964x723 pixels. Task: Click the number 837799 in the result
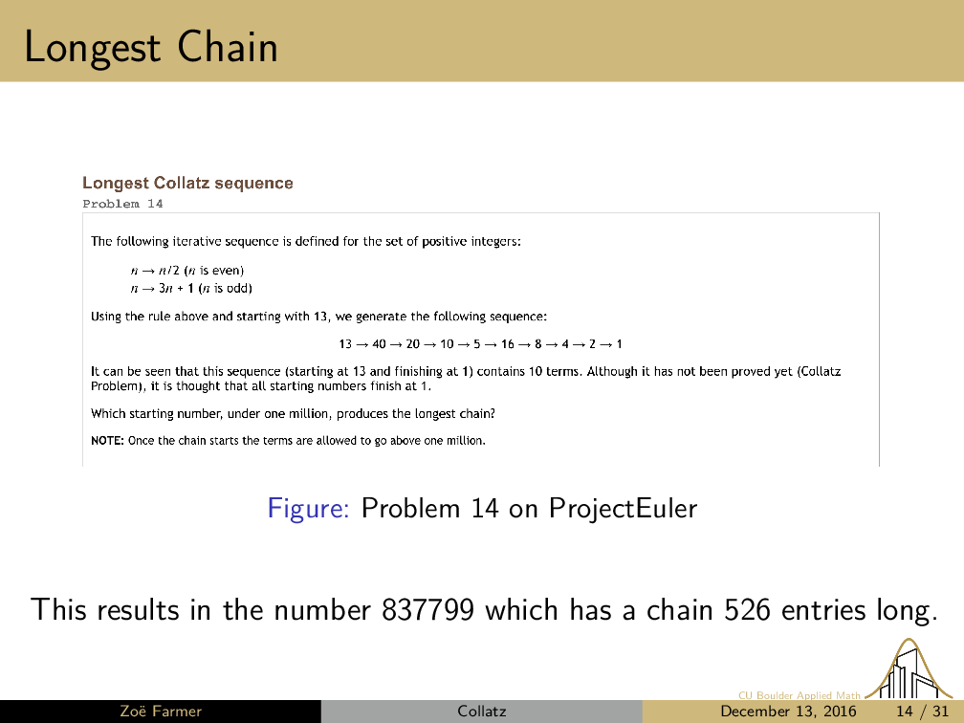coord(427,609)
